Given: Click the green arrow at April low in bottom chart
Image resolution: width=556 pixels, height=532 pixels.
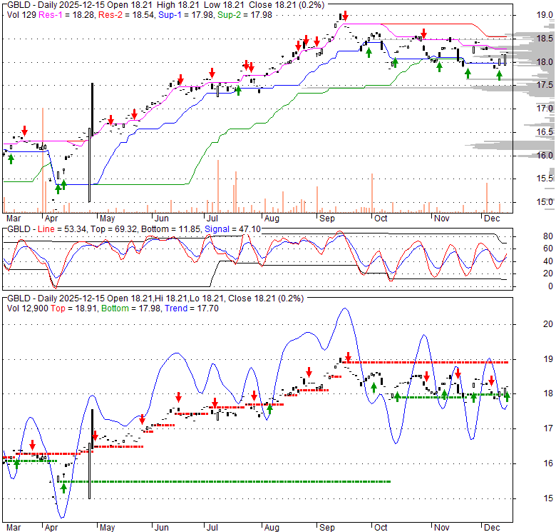Looking at the screenshot, I should (63, 488).
